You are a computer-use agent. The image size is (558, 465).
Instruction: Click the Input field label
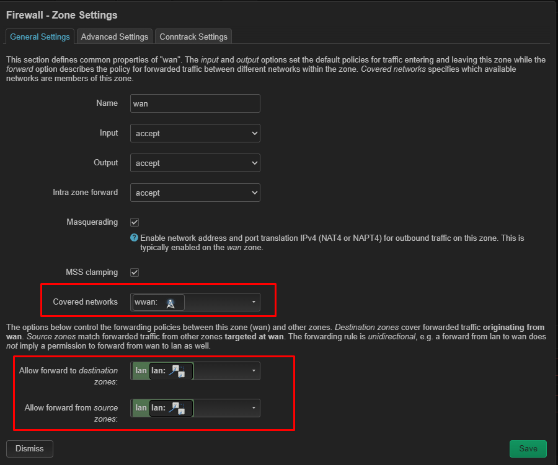click(x=109, y=133)
